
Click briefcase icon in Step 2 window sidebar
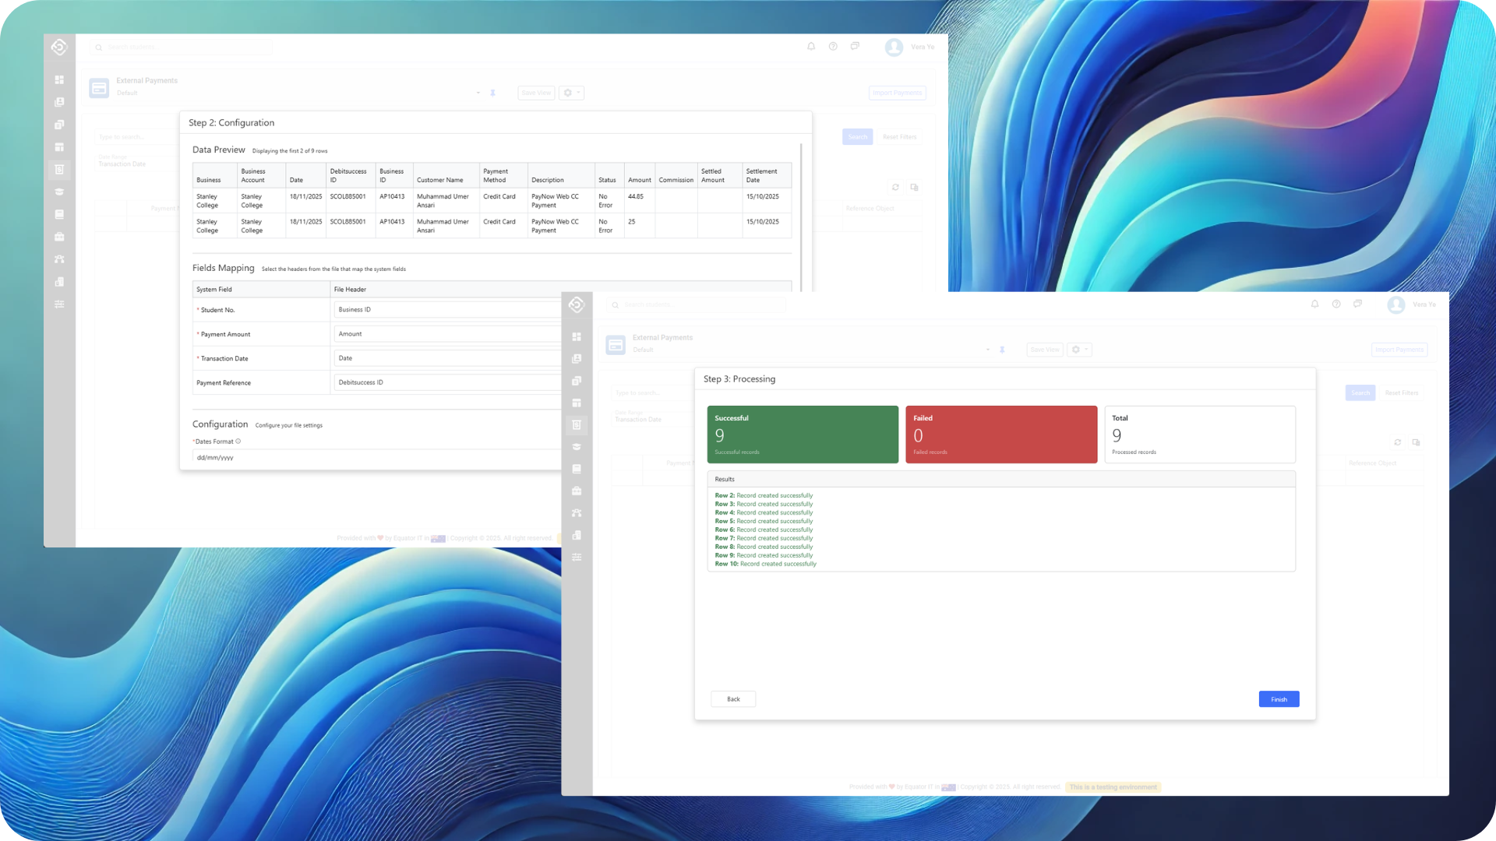click(59, 237)
